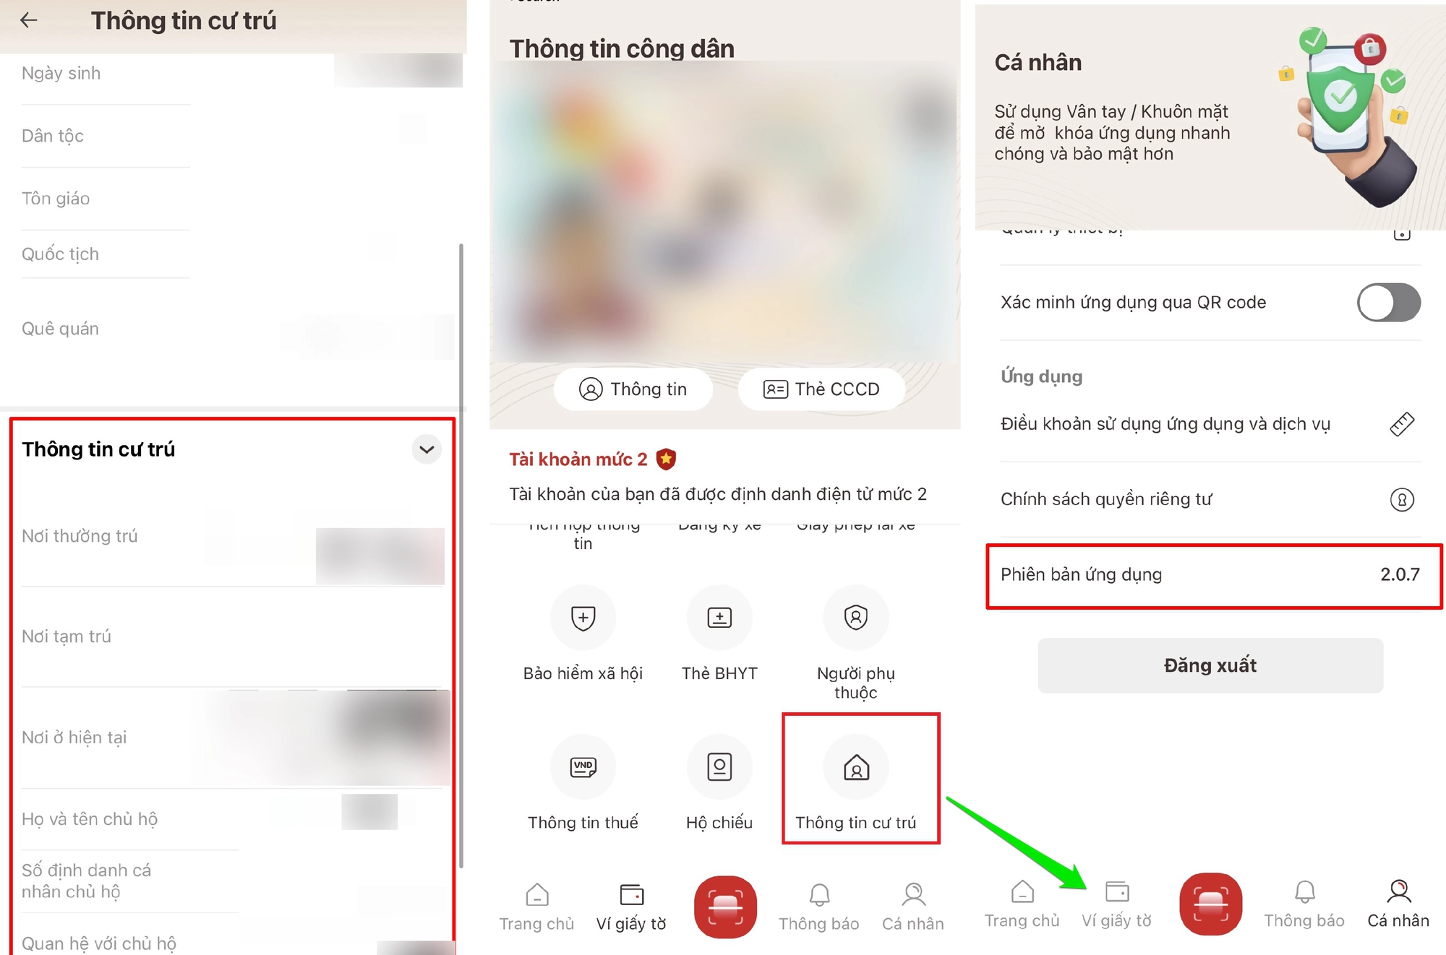Viewport: 1446px width, 955px height.
Task: Switch to Thông tin tab
Action: (630, 389)
